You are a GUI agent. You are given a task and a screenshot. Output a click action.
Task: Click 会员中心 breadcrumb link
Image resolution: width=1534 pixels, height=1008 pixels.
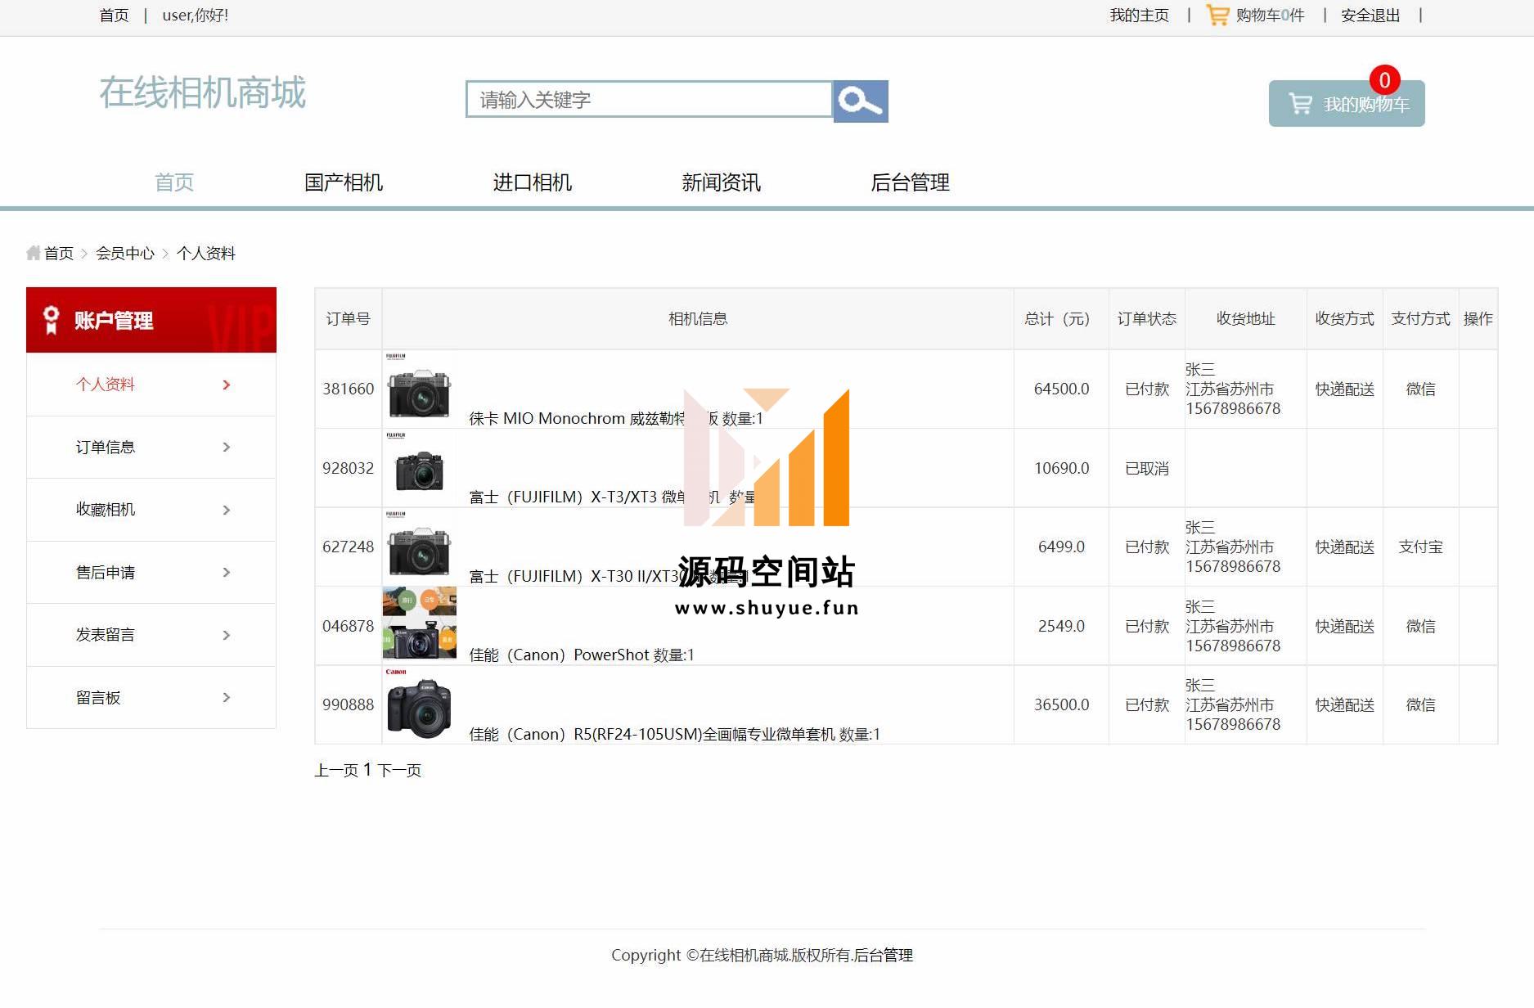pyautogui.click(x=125, y=253)
